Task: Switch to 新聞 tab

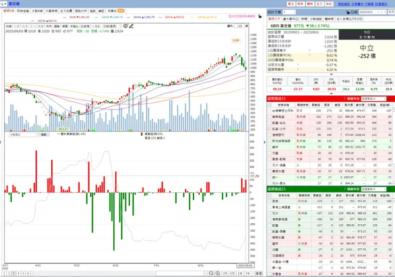Action: coord(304,19)
